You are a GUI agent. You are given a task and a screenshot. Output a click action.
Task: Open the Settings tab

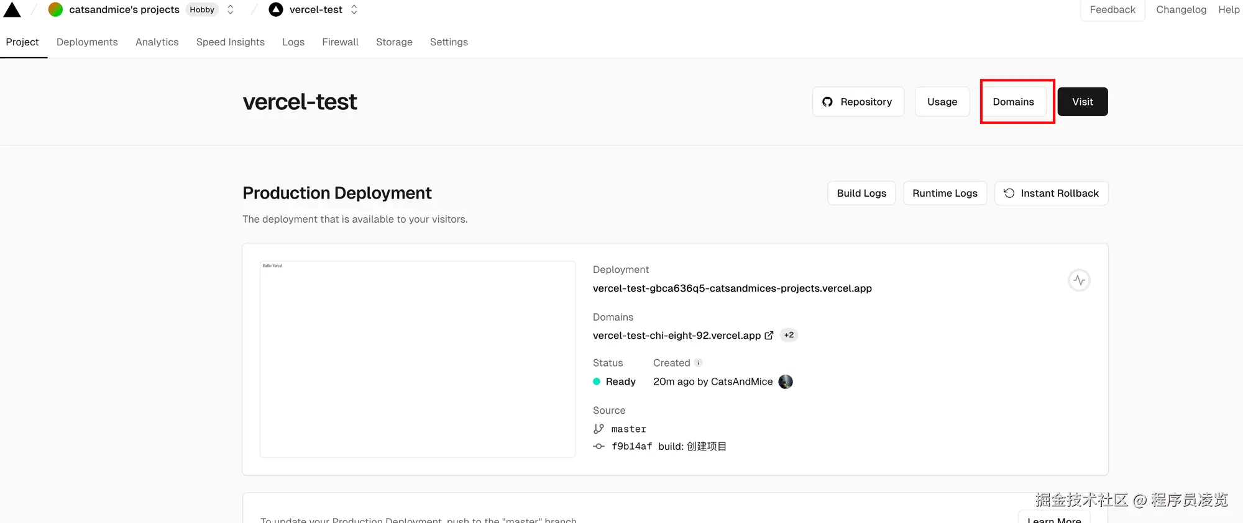click(x=449, y=42)
